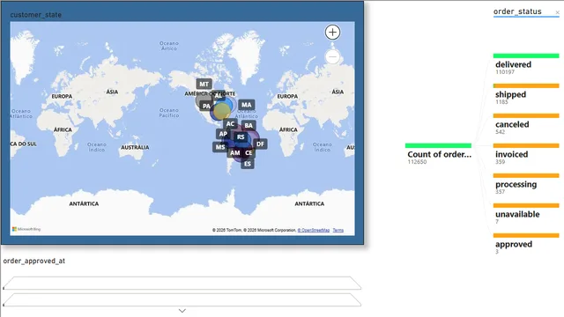This screenshot has height=317, width=564.
Task: Click the RS state label on map
Action: click(x=241, y=137)
